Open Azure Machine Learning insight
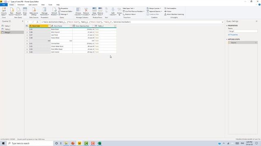 (x=174, y=15)
